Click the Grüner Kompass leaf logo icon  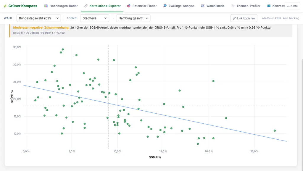coord(5,6)
